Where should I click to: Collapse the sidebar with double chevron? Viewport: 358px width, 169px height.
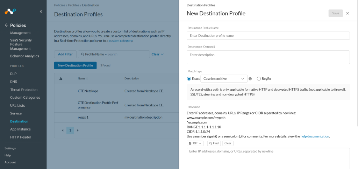(x=41, y=12)
